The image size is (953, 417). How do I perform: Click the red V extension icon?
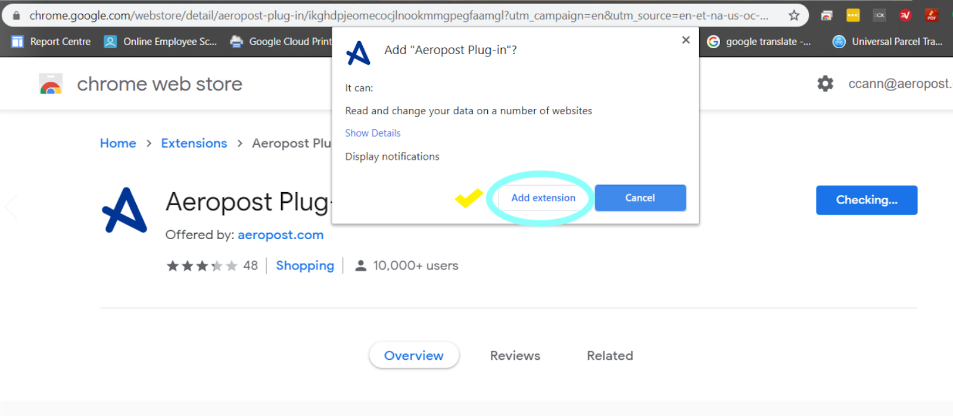click(905, 15)
